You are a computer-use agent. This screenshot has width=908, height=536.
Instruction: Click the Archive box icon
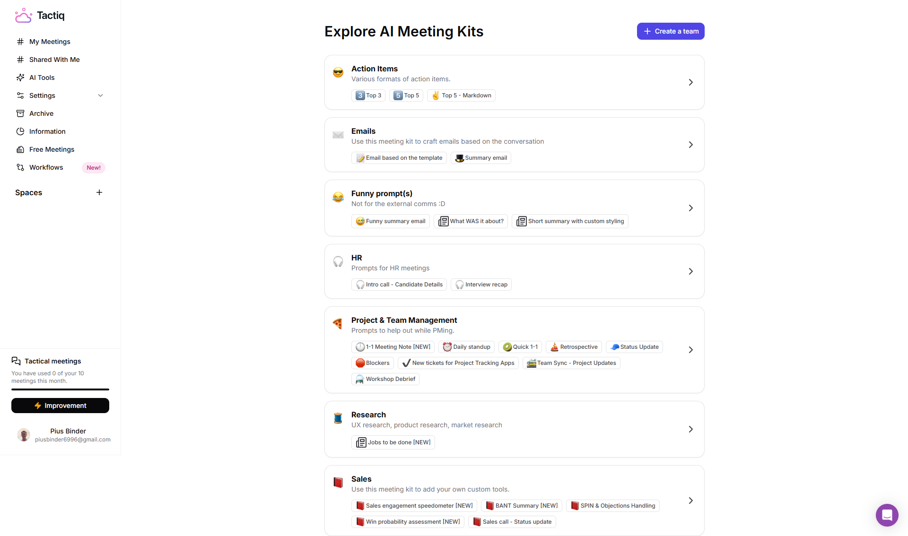click(x=20, y=113)
